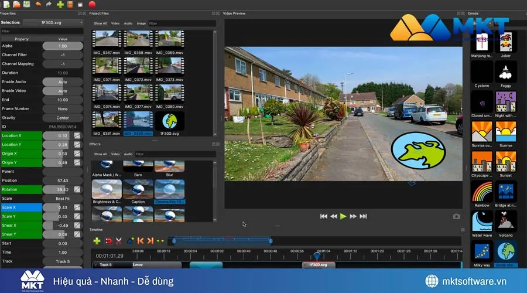Open the Enable Video Auto value dropdown
The height and width of the screenshot is (293, 527).
(x=63, y=91)
